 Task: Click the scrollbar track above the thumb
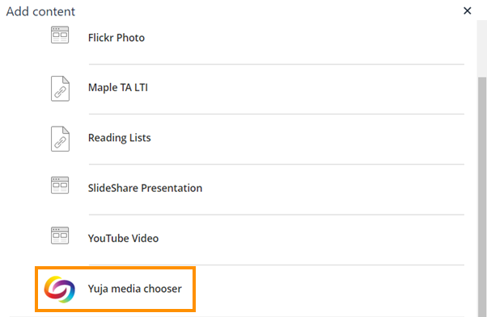(x=482, y=49)
